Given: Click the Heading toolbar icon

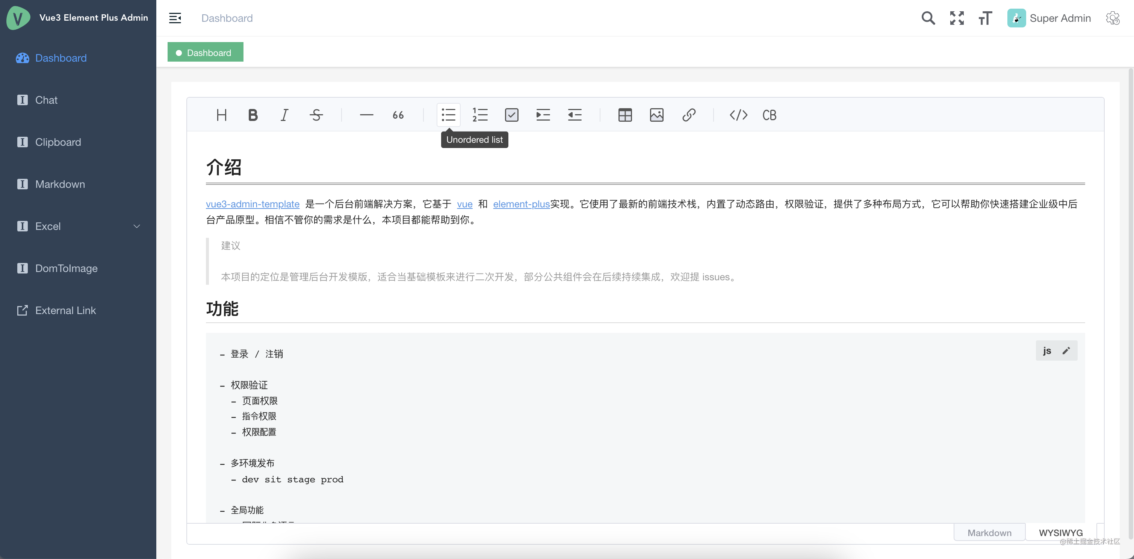Looking at the screenshot, I should tap(221, 115).
